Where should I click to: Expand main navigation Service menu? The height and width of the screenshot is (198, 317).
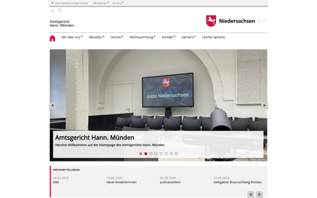point(117,37)
